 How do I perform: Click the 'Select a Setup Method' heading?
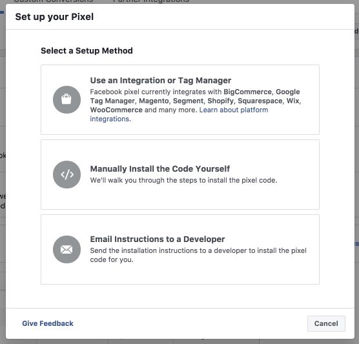tap(87, 50)
